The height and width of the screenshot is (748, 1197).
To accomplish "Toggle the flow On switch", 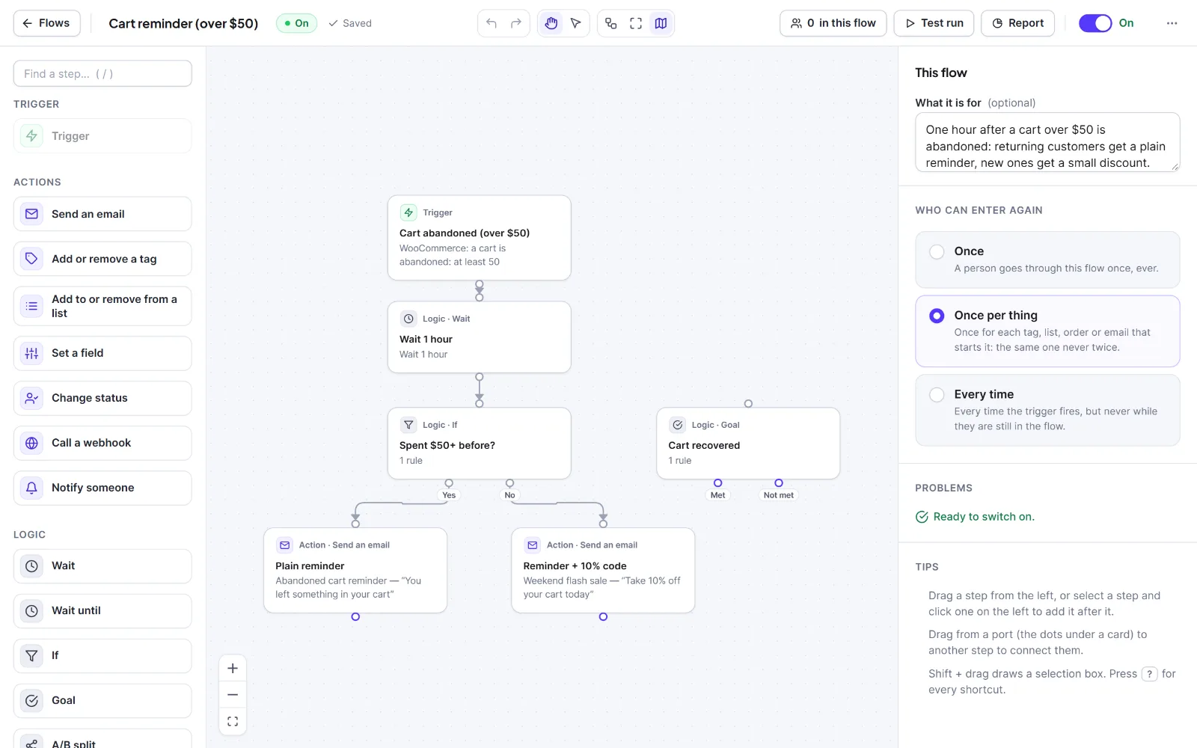I will click(1095, 23).
